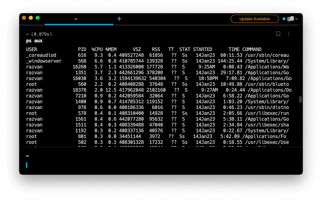Open a new tab with the plus icon

point(119,19)
